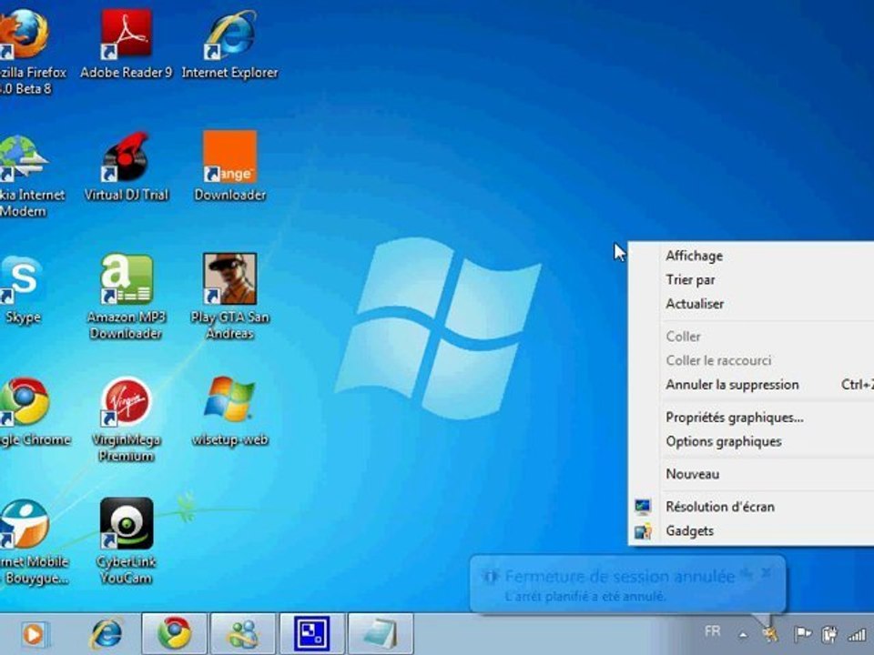
Task: Open Propriétés graphiques... from the menu
Action: (x=751, y=418)
